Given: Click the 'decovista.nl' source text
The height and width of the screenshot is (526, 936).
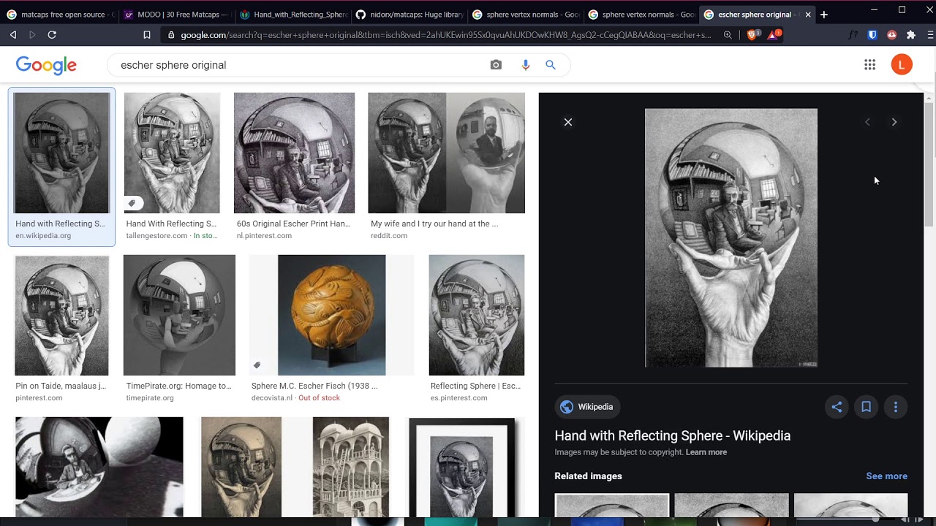Looking at the screenshot, I should tap(272, 398).
